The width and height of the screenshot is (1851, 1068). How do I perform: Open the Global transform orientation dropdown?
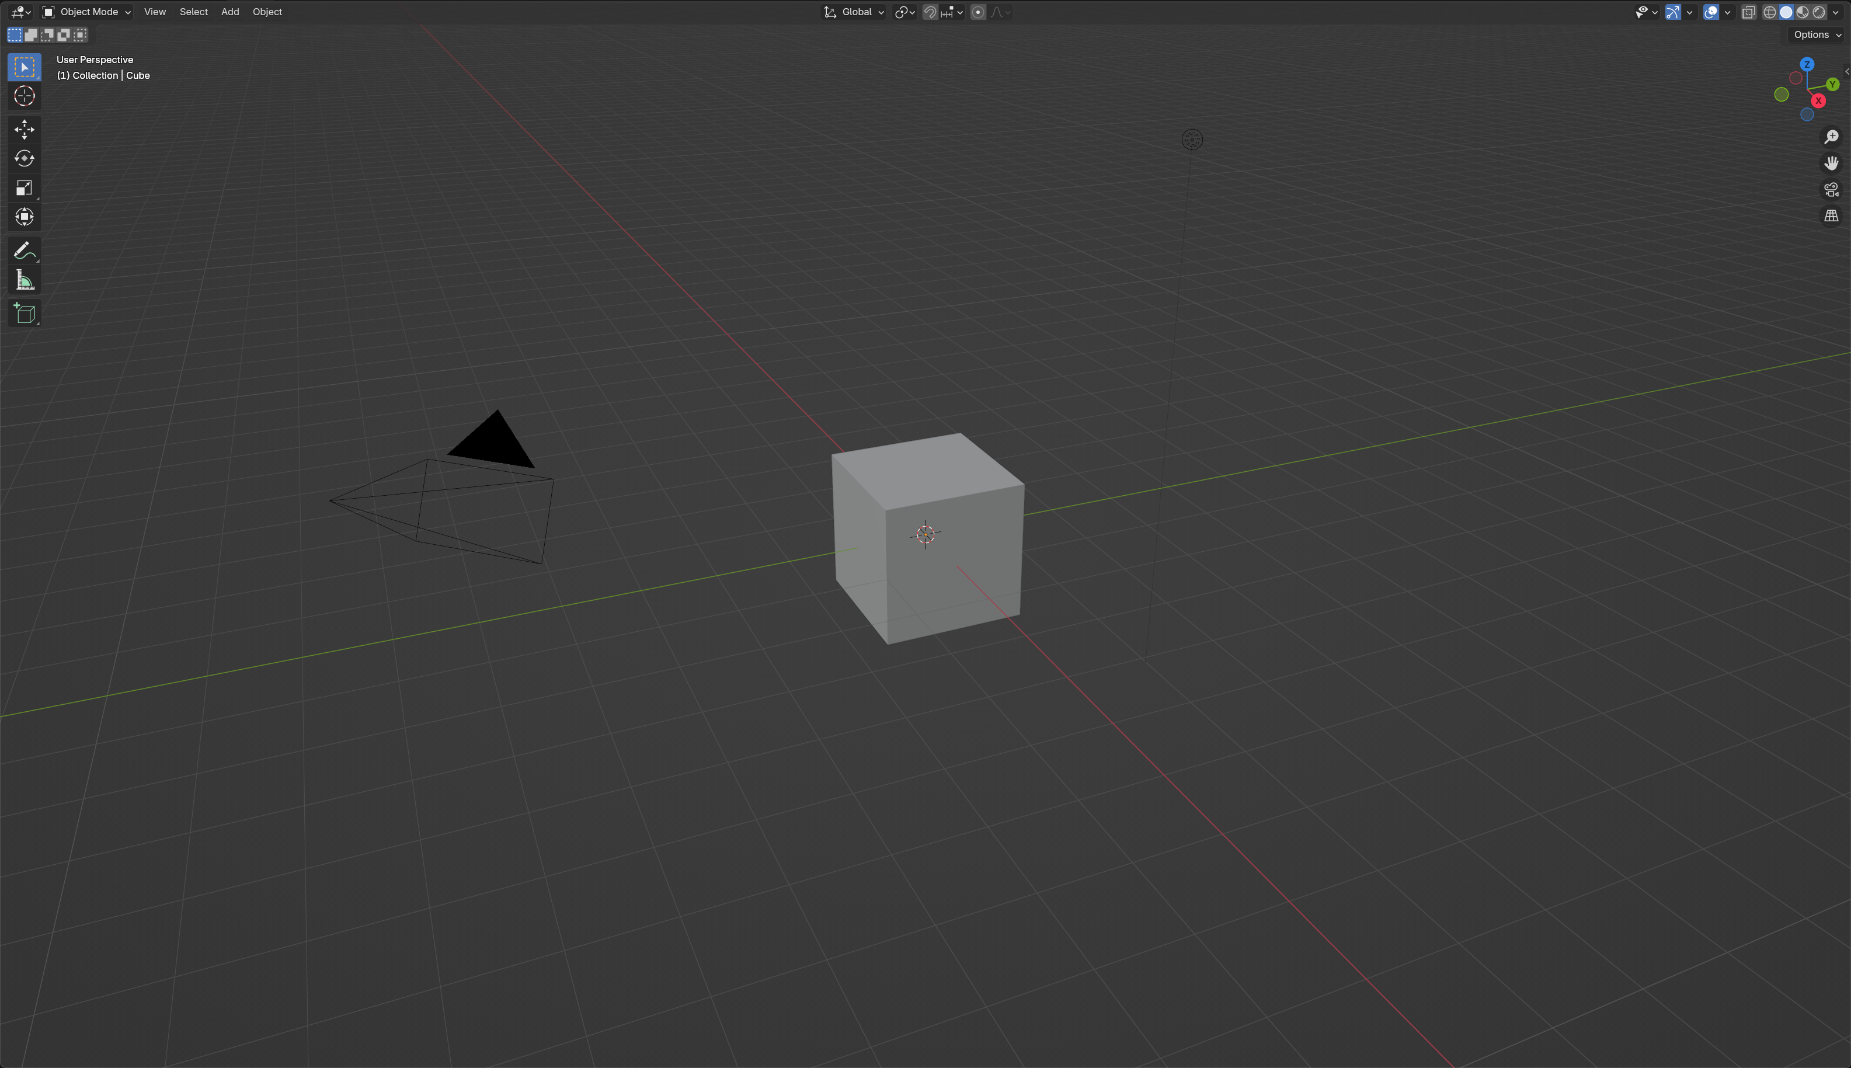855,12
